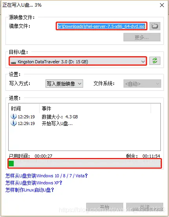Click the green refresh USB drives icon
Viewport: 169px width, 217px height.
[155, 61]
